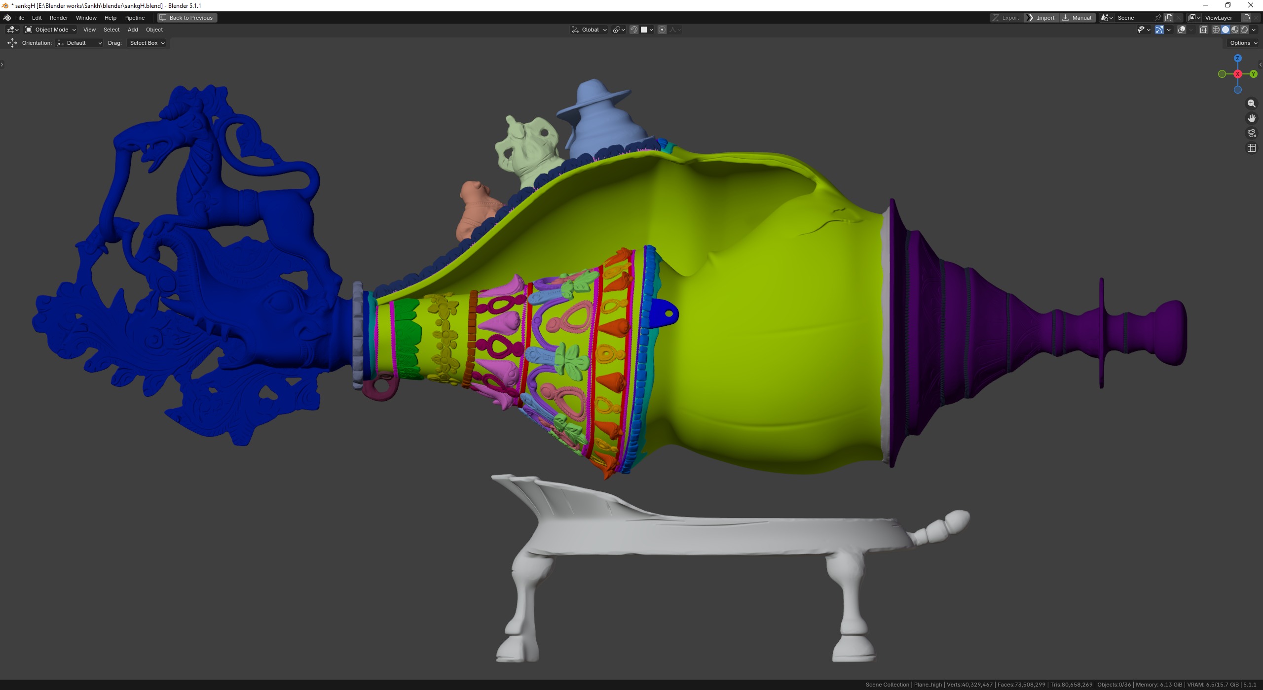Click the Scene name field
The image size is (1263, 690).
(x=1134, y=18)
